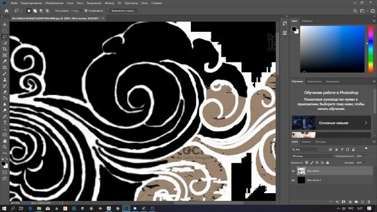Select the Hand tool

[5, 141]
